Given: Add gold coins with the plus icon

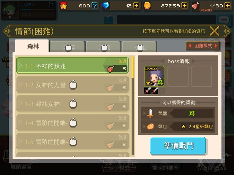Looking at the screenshot, I should pyautogui.click(x=185, y=6).
